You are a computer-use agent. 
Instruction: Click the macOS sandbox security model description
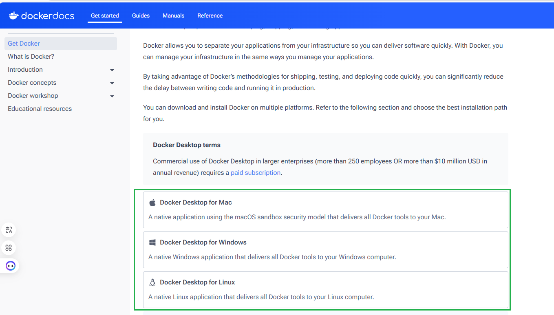point(297,217)
